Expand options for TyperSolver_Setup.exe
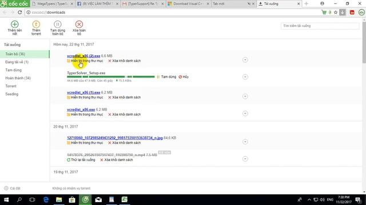Image resolution: width=366 pixels, height=205 pixels. coord(245,77)
